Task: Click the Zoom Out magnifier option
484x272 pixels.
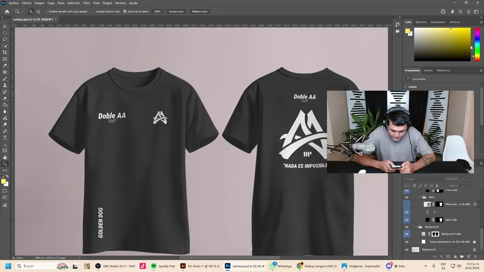Action: 38,11
